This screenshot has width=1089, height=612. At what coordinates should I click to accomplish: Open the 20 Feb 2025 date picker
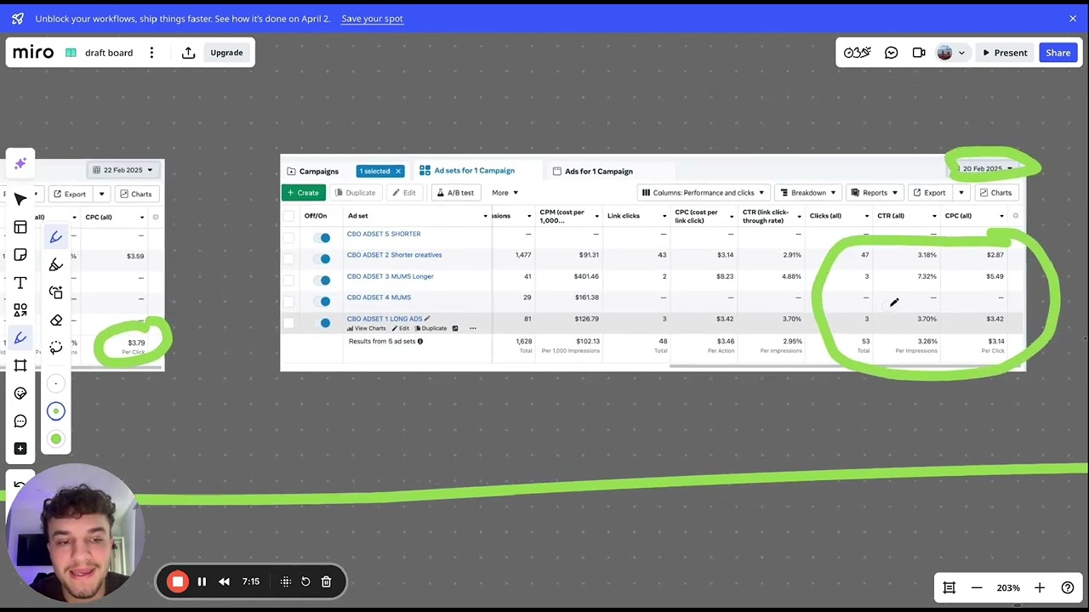[x=986, y=168]
